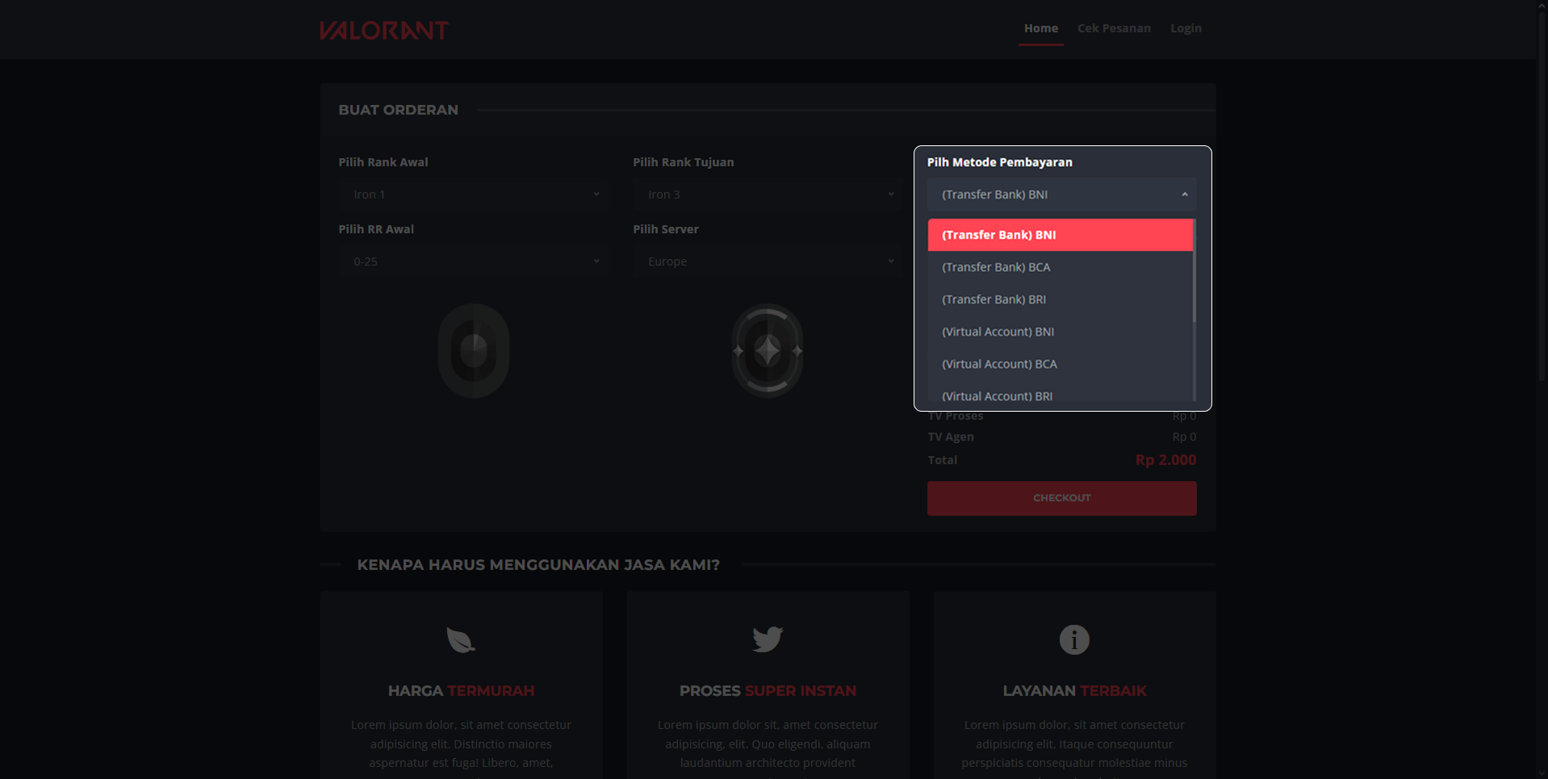Click the HARGA TERMURAH heading

coord(461,691)
